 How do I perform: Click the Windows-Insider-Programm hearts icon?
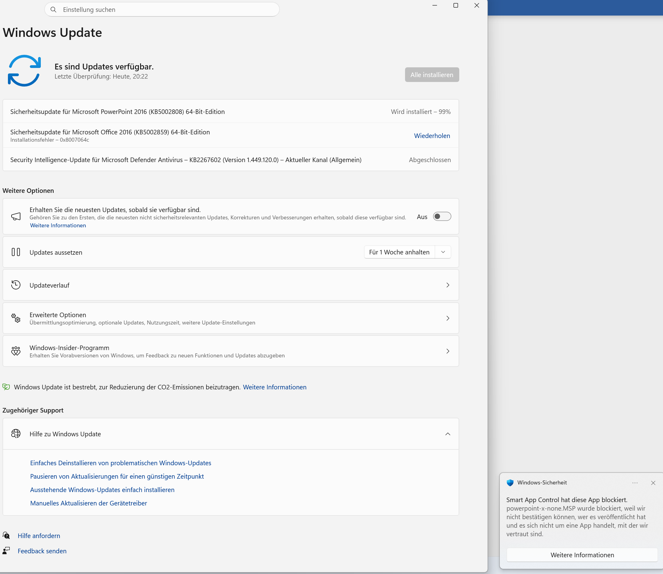coord(16,351)
